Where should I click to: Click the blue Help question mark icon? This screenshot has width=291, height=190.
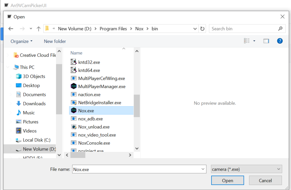[x=280, y=41]
